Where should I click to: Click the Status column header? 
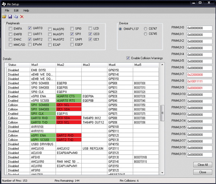coord(14,65)
